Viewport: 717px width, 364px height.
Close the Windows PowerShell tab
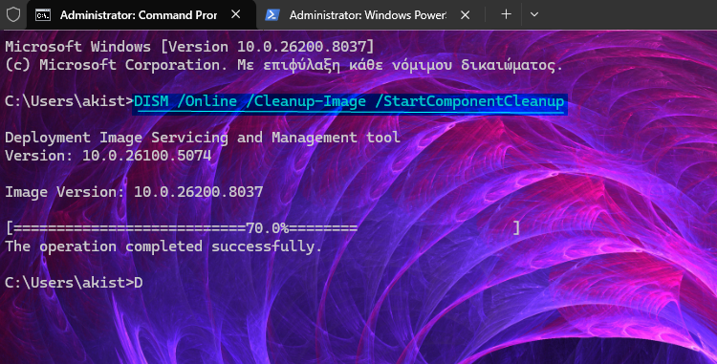(465, 15)
